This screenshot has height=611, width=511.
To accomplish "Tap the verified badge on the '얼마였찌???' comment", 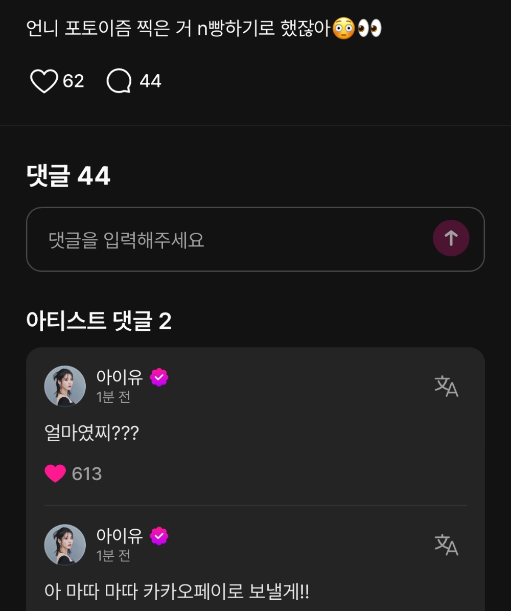I will click(x=159, y=378).
